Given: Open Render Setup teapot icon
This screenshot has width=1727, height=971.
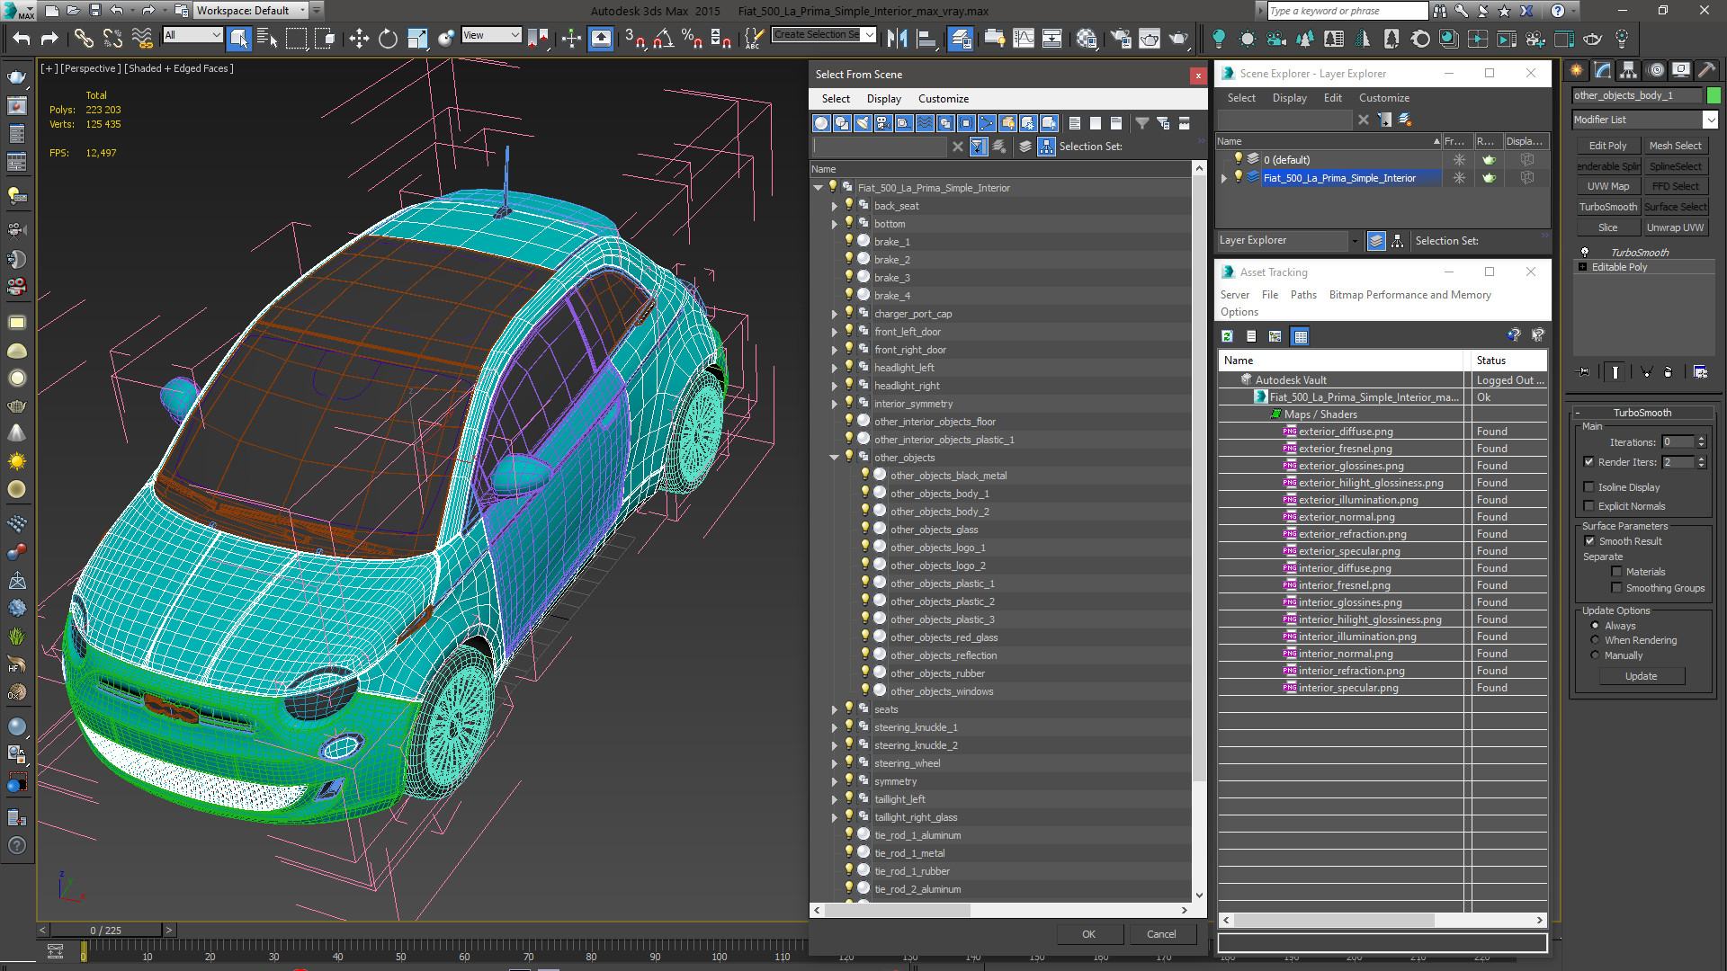Looking at the screenshot, I should 1121,39.
